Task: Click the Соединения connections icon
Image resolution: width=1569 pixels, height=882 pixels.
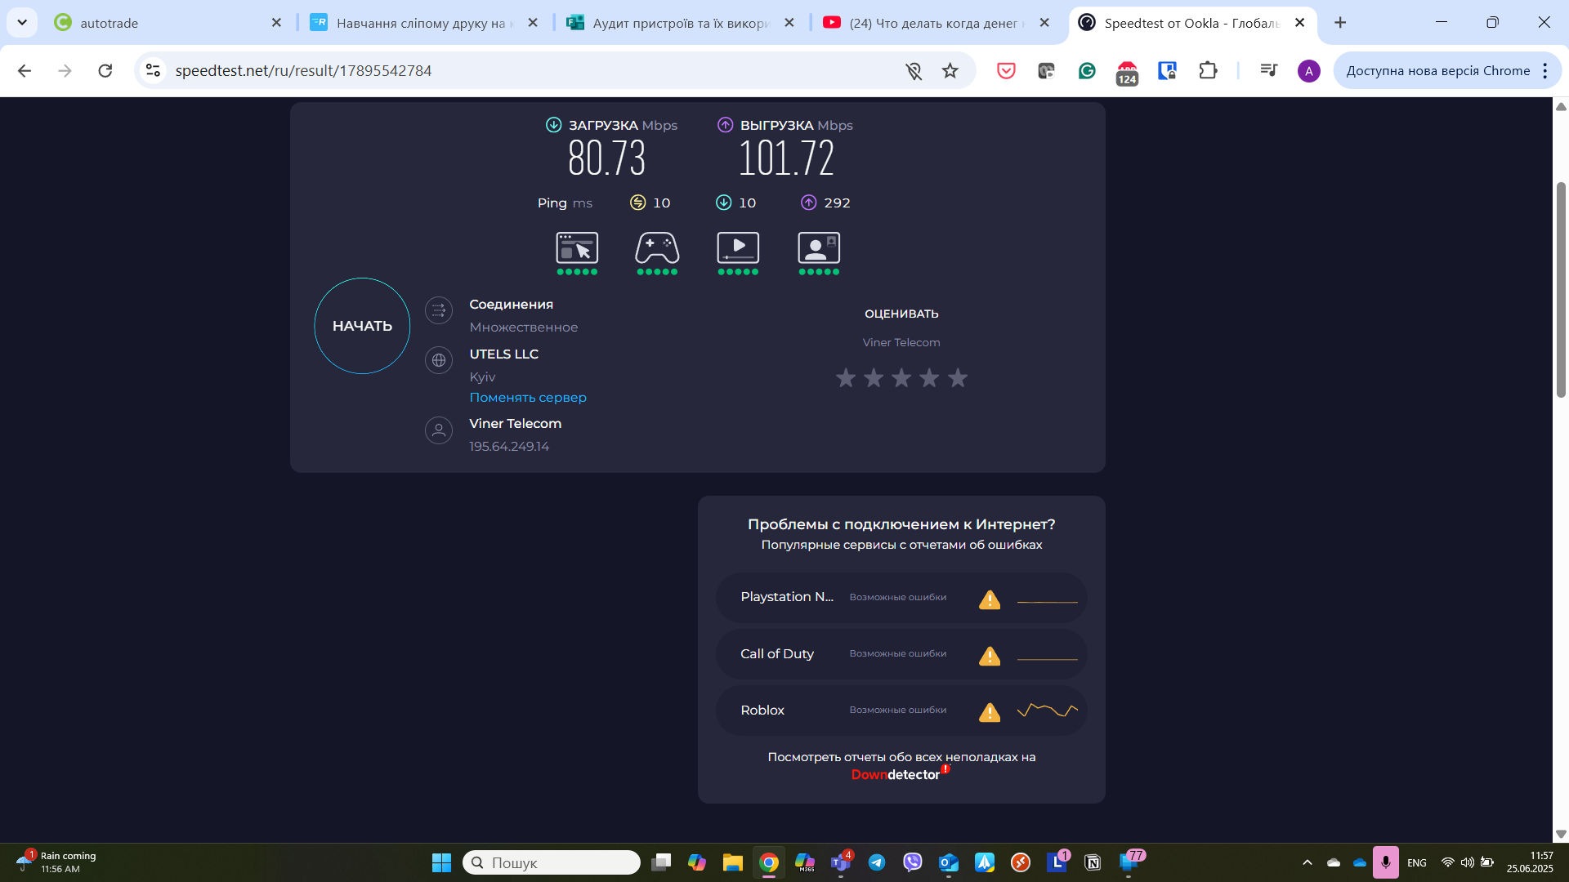Action: (439, 310)
